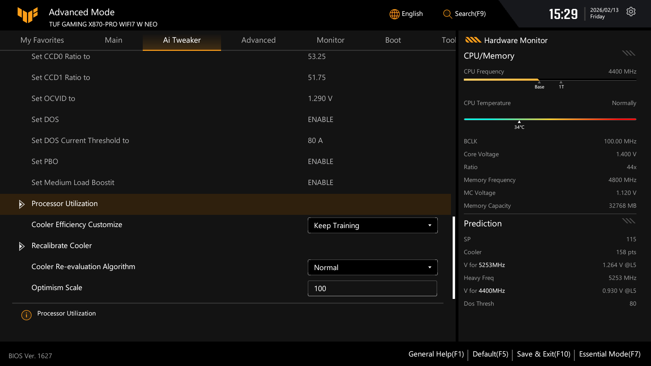The height and width of the screenshot is (366, 651).
Task: Click the TUF Gaming logo icon
Action: pyautogui.click(x=27, y=15)
